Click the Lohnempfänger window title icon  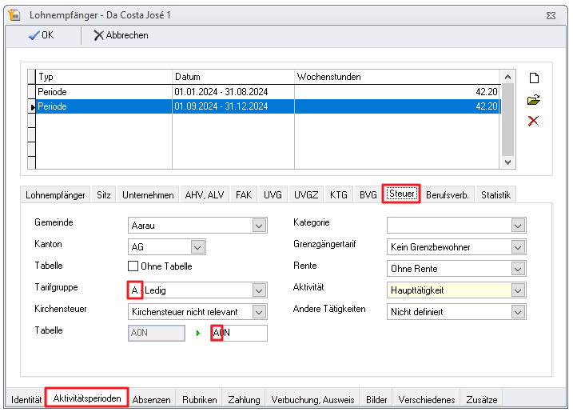[x=14, y=14]
